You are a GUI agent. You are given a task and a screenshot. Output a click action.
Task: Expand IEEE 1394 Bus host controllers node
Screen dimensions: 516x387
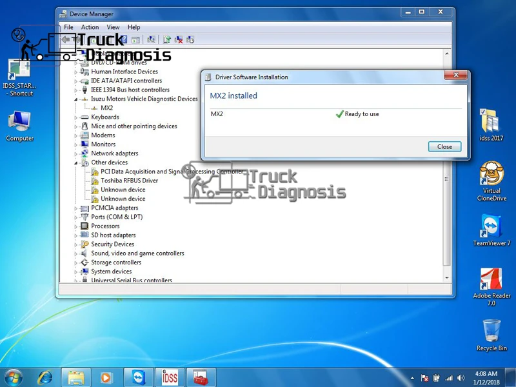[75, 90]
